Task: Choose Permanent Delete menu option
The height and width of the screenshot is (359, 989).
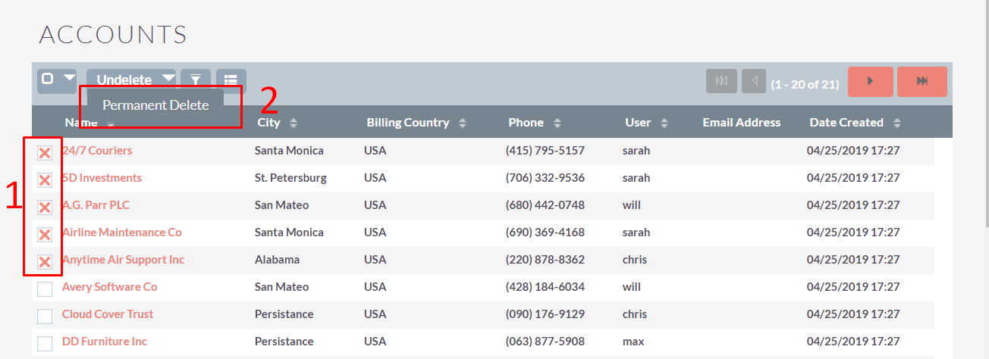Action: pyautogui.click(x=155, y=105)
